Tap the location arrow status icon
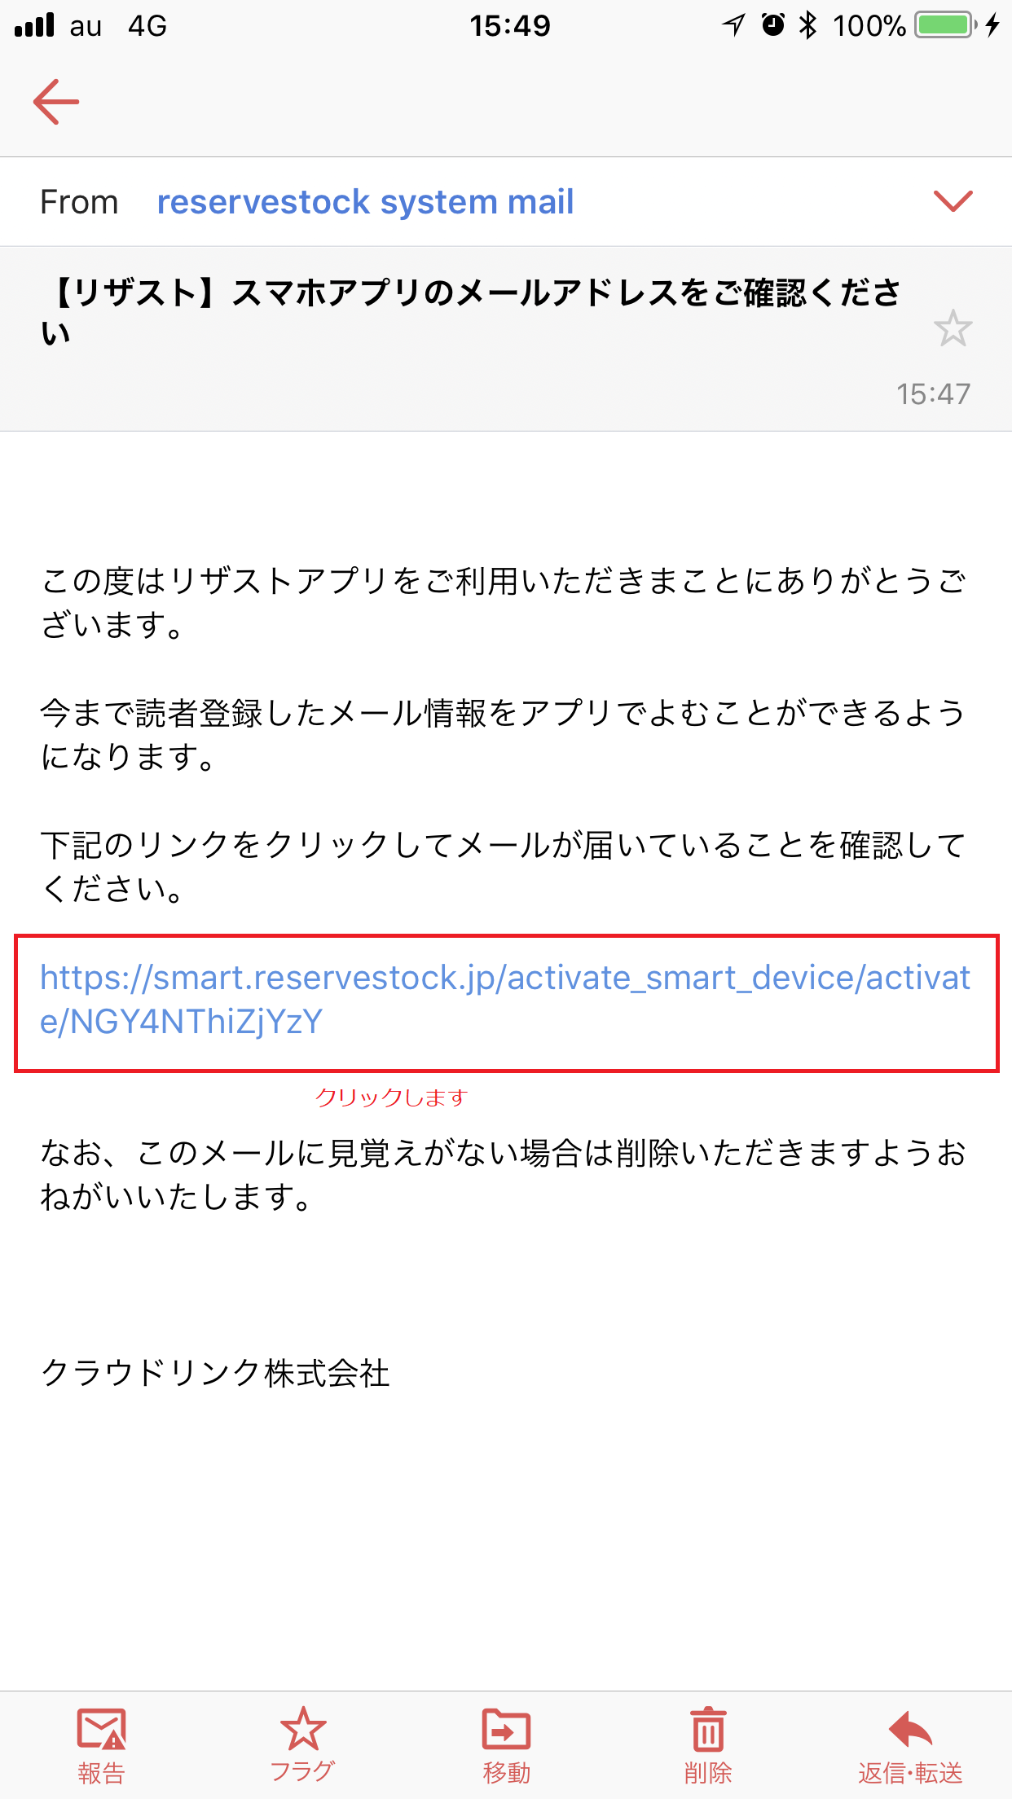This screenshot has height=1799, width=1012. click(x=733, y=25)
